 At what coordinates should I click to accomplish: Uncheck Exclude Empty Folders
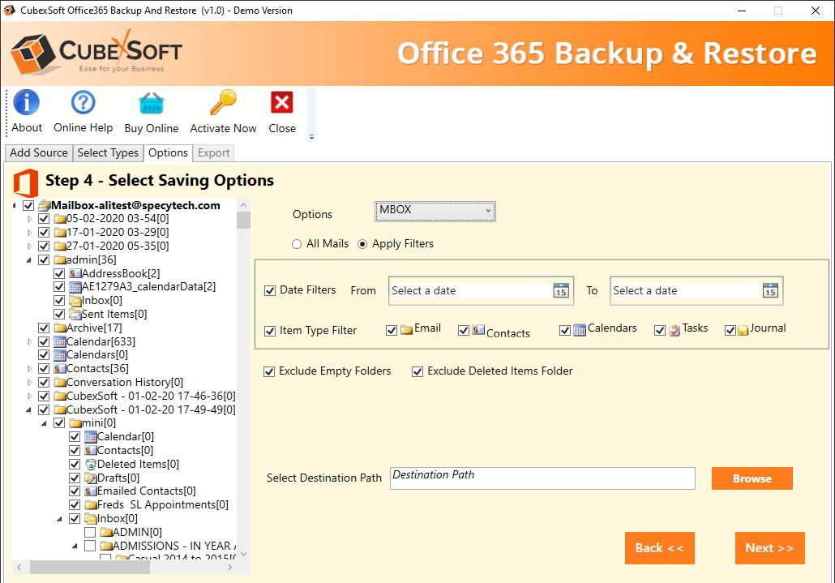(x=269, y=371)
